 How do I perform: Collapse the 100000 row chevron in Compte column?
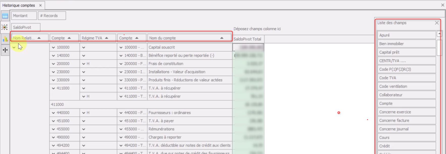tap(53, 47)
